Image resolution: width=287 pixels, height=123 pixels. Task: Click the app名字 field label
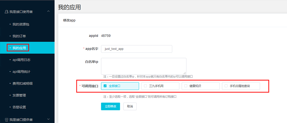(x=92, y=49)
